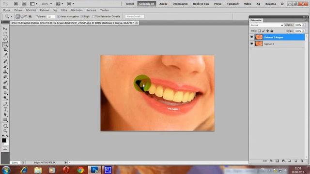Screen dimensions: 310x174
Task: Select the Path Selection tool
Action: (5, 115)
